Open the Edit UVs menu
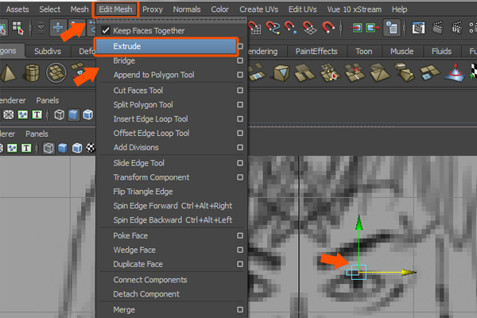 (303, 10)
